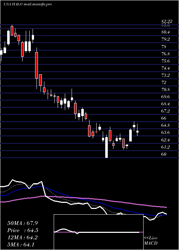Click the 64.8 price axis label

point(165,125)
